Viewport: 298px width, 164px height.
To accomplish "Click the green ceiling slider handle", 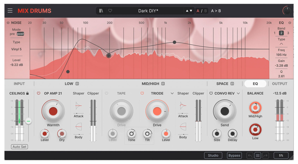I will [29, 121].
